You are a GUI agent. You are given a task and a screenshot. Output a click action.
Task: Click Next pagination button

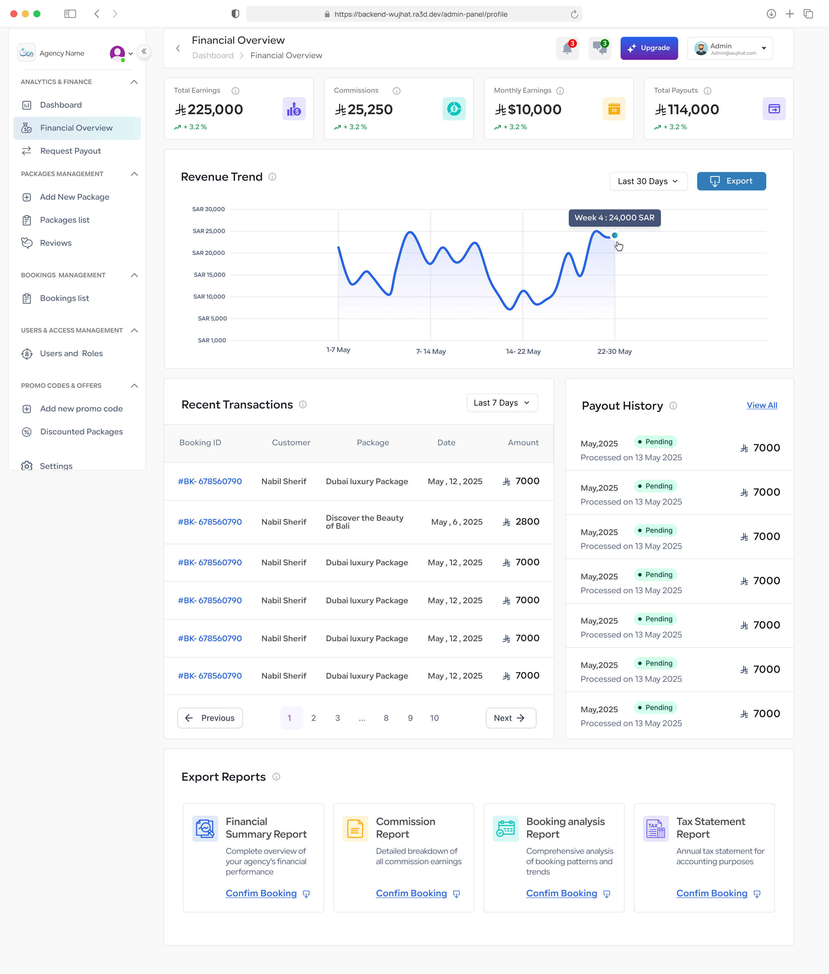click(511, 718)
